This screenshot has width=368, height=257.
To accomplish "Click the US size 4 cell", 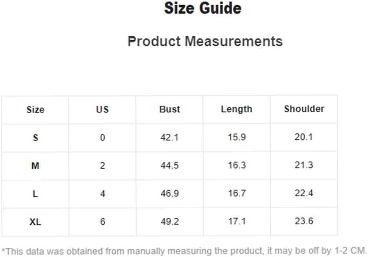I will point(102,194).
